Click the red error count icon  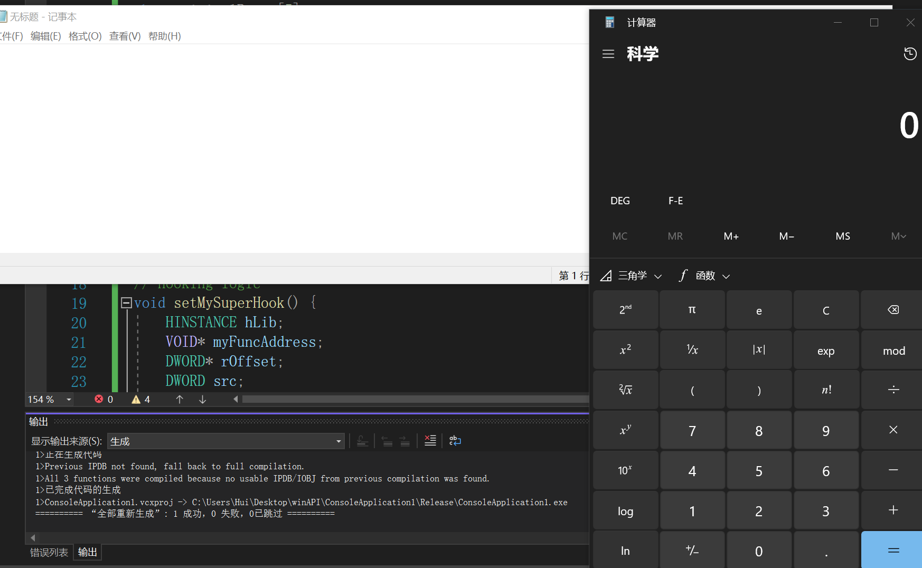(99, 399)
